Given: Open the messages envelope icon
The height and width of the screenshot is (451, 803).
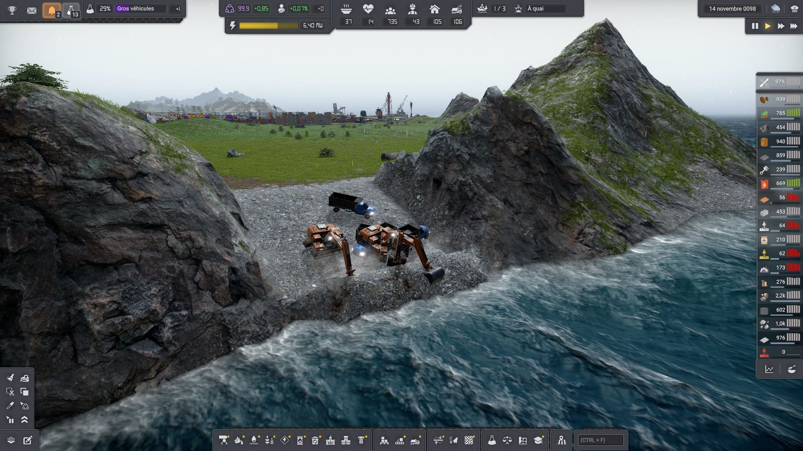Looking at the screenshot, I should tap(31, 10).
